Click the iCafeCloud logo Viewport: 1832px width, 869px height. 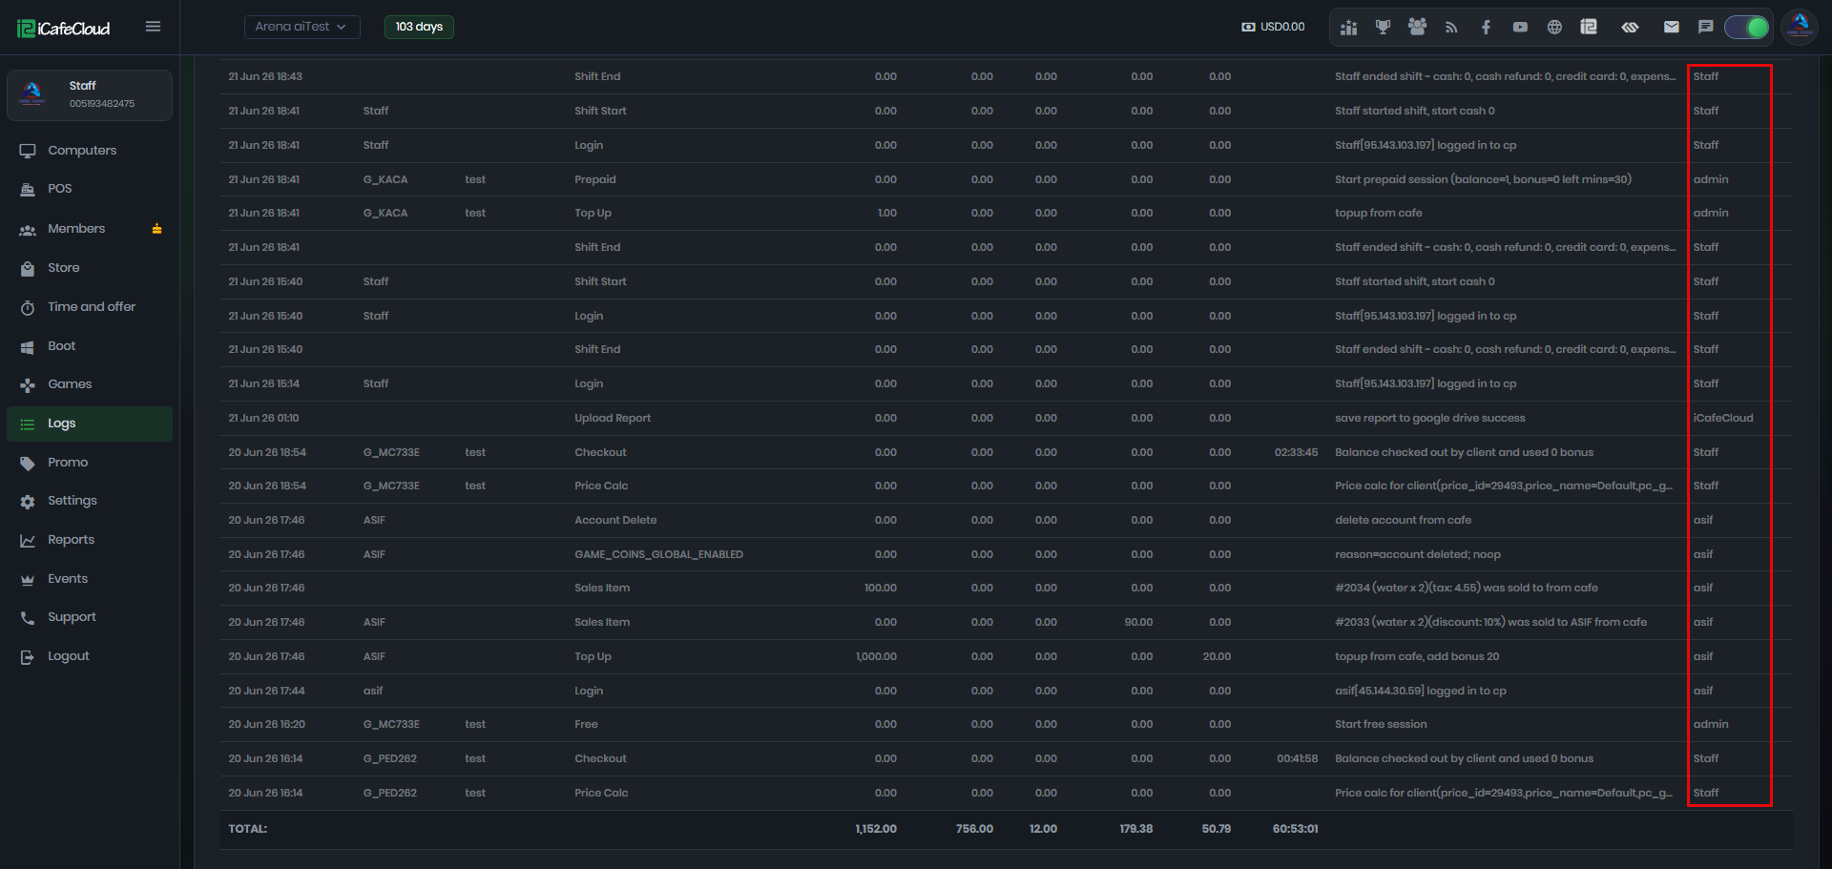(64, 29)
